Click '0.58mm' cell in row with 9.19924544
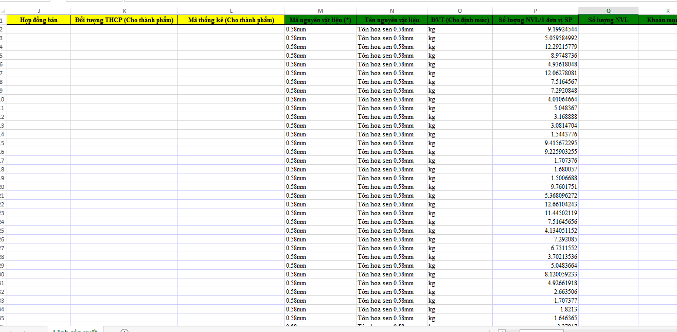The width and height of the screenshot is (677, 332). pos(320,29)
